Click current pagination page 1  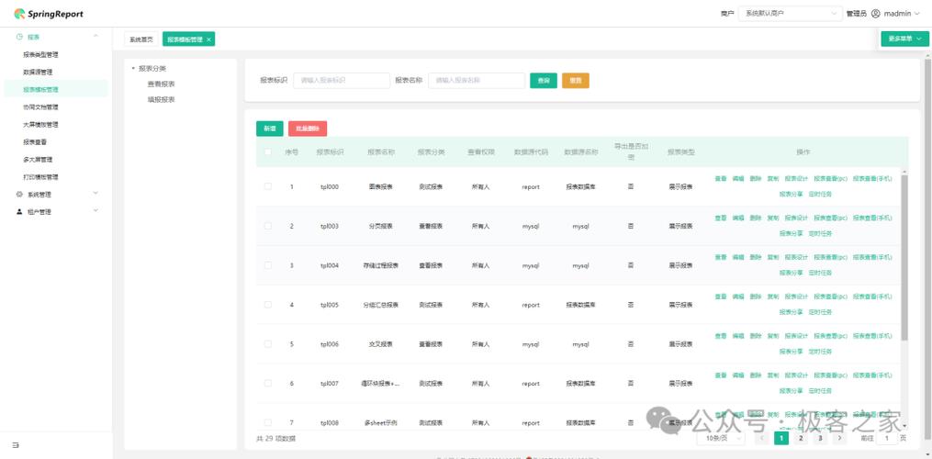(781, 438)
